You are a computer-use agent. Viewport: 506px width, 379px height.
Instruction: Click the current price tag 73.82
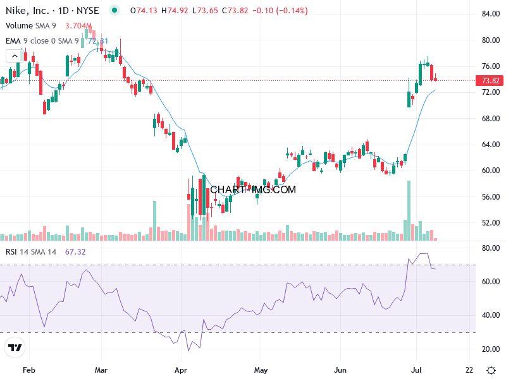[x=490, y=81]
